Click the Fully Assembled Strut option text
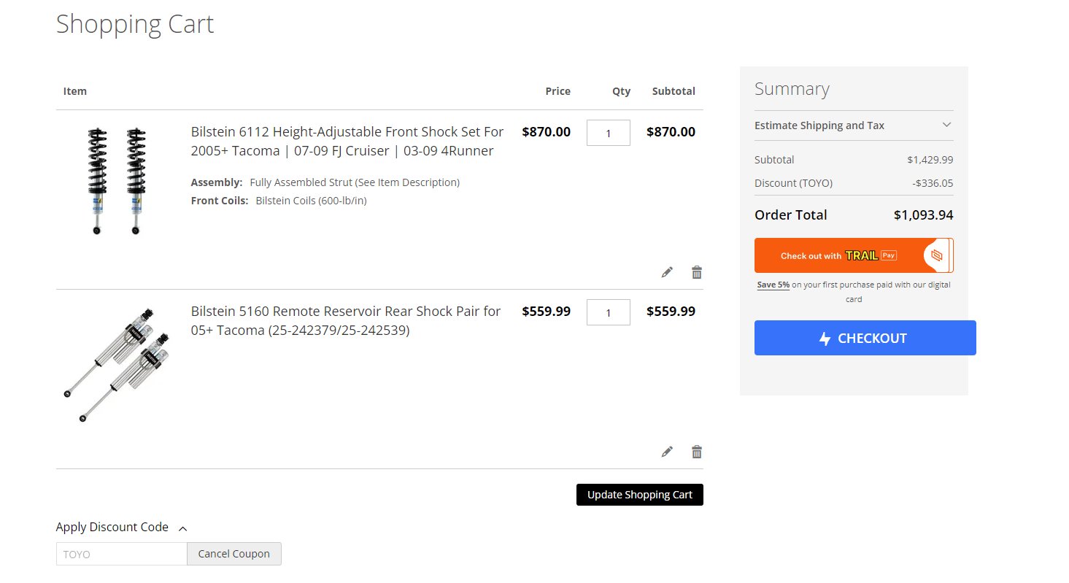 coord(355,182)
